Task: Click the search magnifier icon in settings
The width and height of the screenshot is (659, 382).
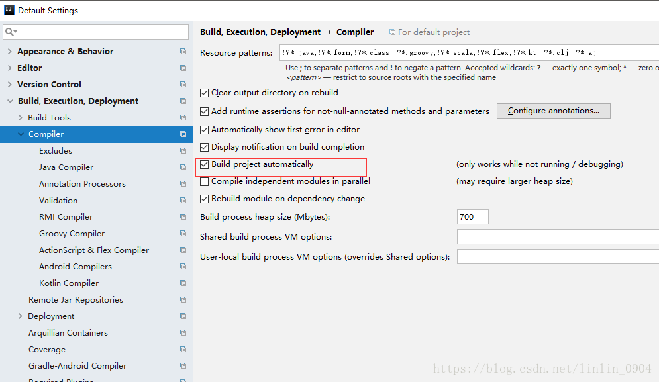Action: (11, 32)
